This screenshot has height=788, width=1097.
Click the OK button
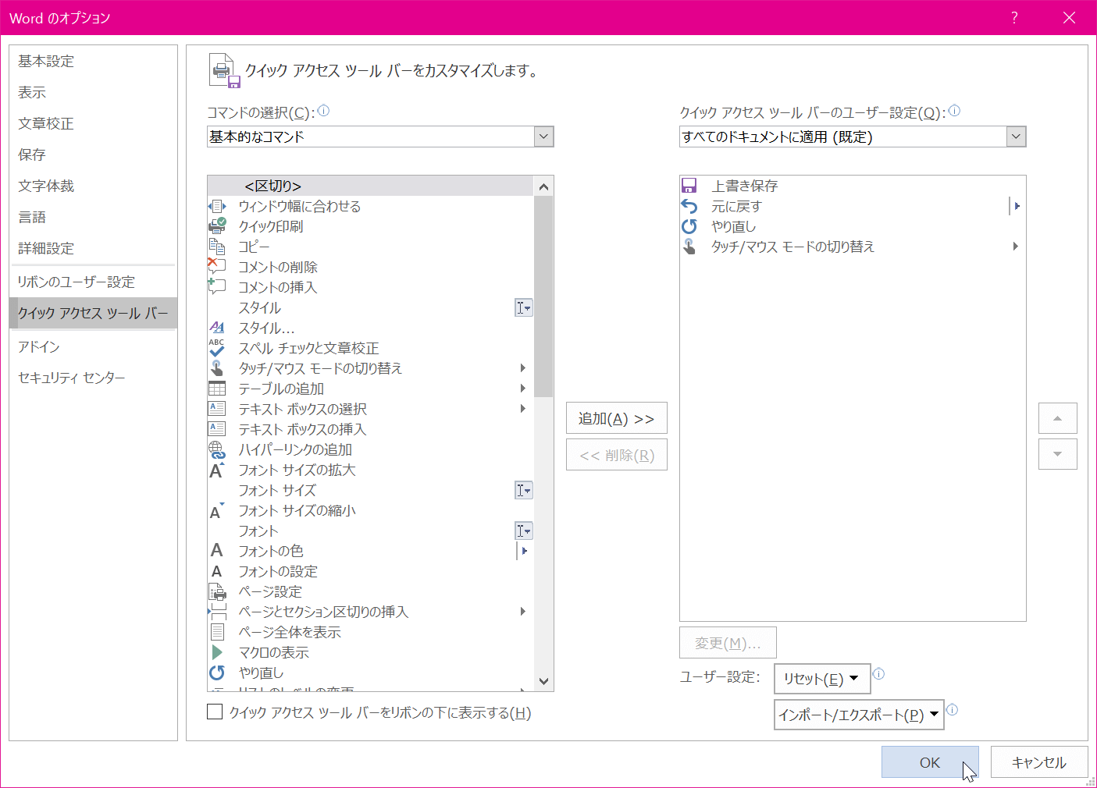click(930, 762)
